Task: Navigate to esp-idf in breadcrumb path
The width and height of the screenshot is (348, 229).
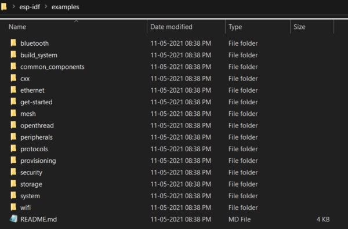Action: [30, 7]
